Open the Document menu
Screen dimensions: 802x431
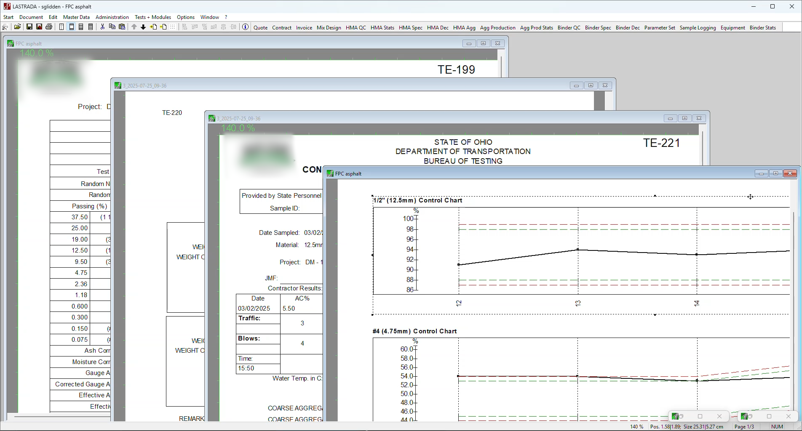pos(31,17)
